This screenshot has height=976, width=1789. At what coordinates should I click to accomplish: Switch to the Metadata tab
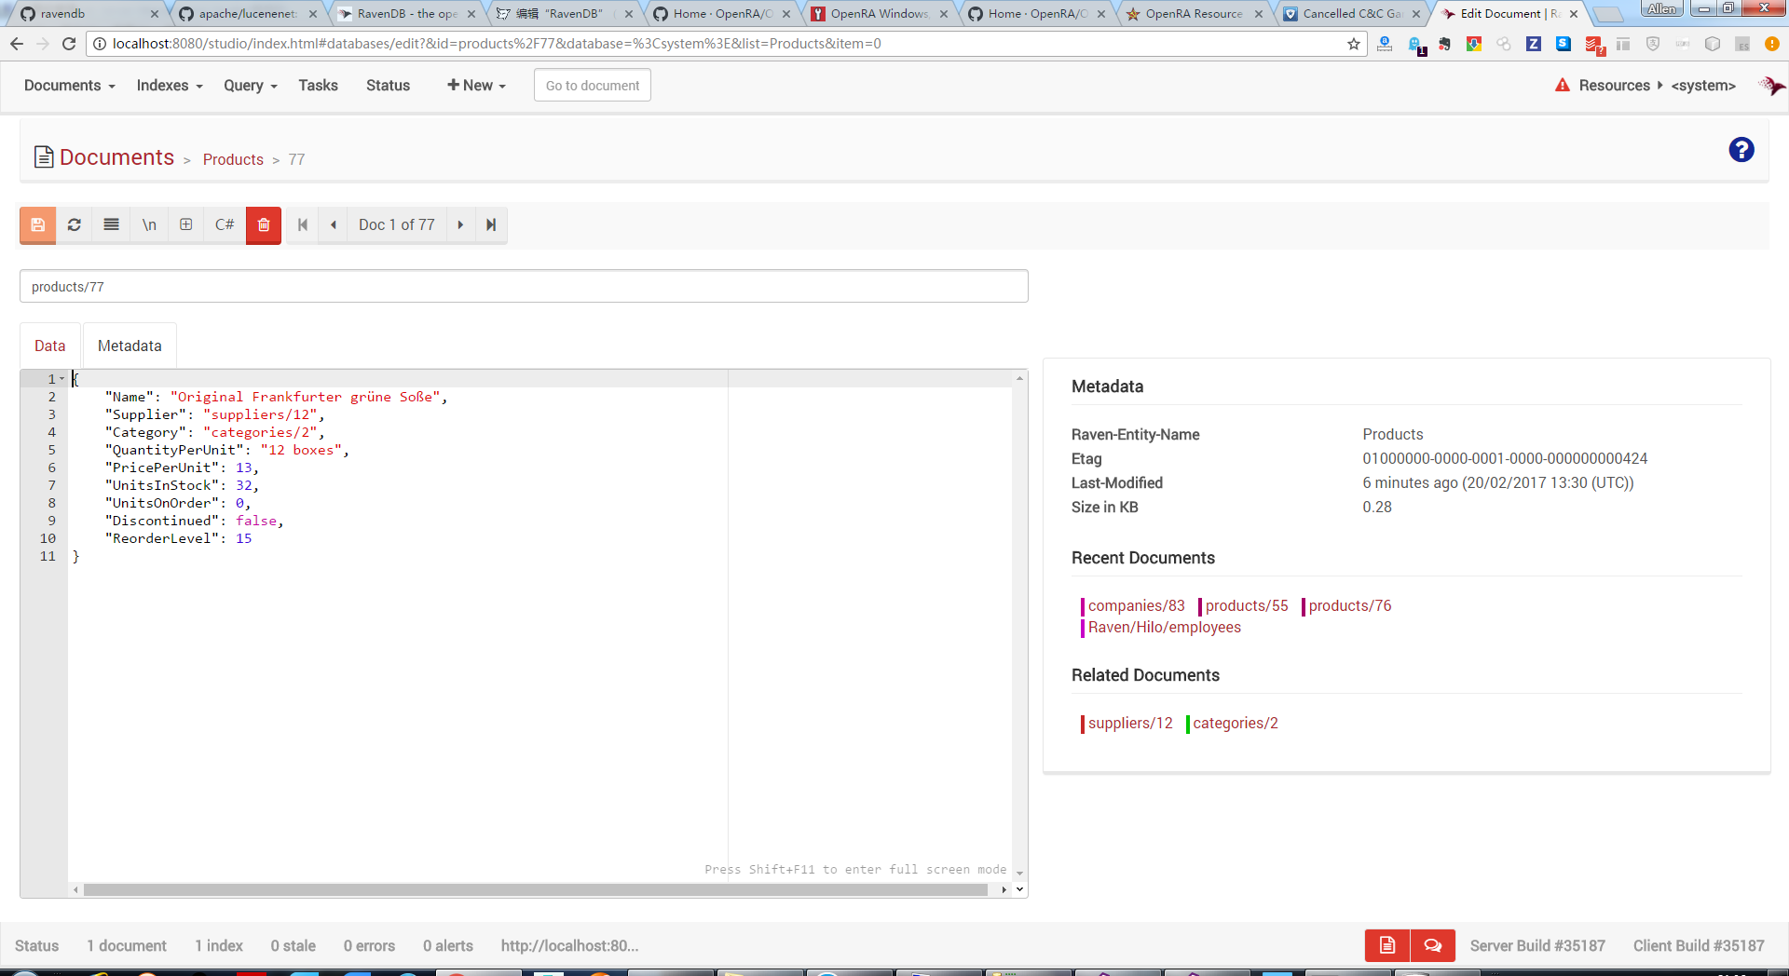click(x=130, y=346)
